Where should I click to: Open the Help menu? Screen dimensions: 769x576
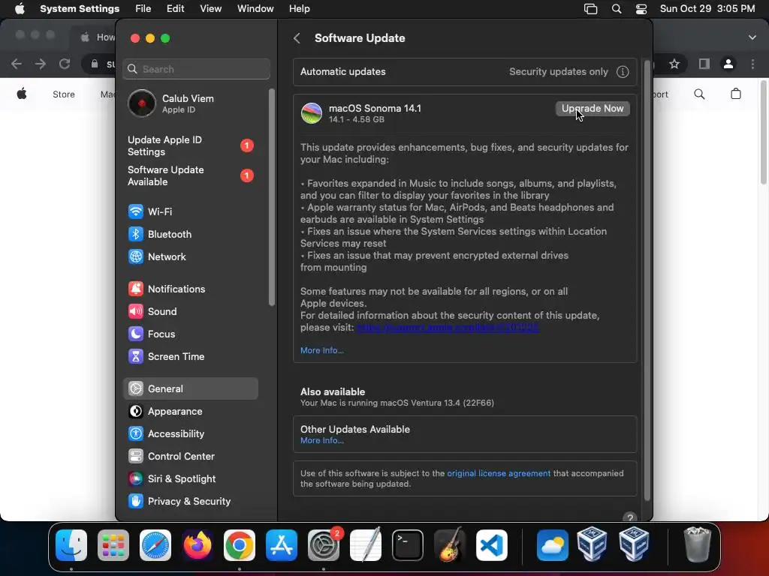pyautogui.click(x=299, y=9)
